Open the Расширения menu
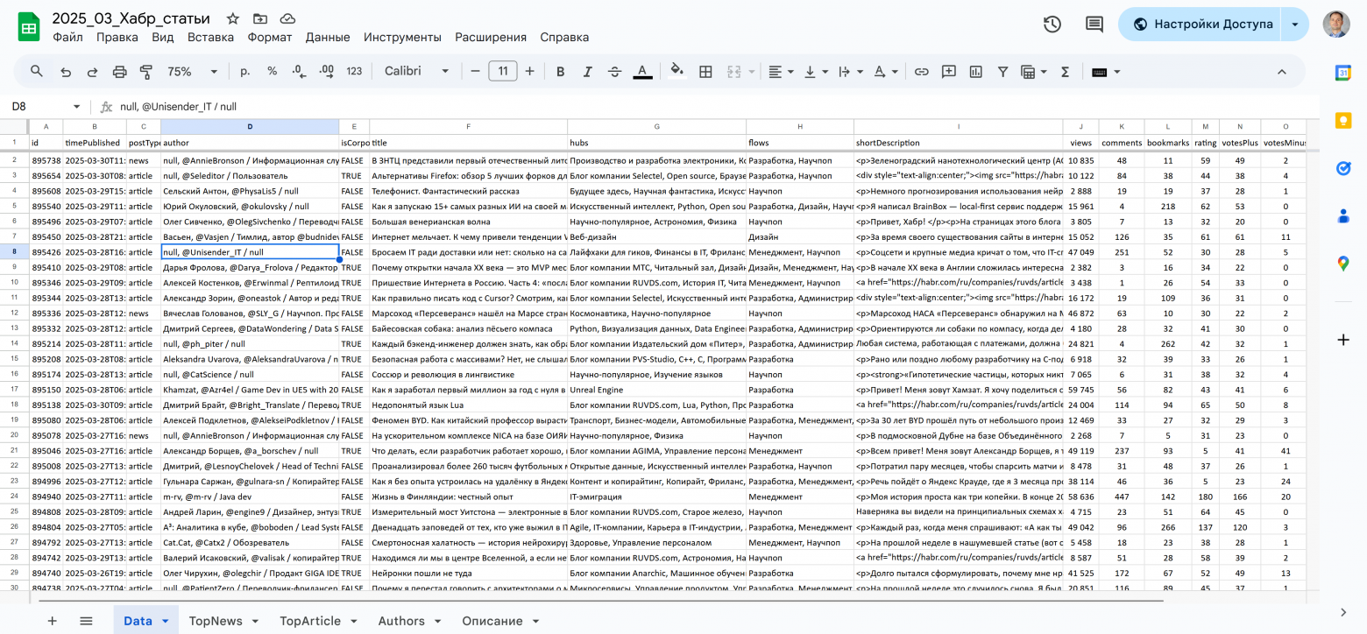This screenshot has width=1367, height=634. (x=490, y=38)
